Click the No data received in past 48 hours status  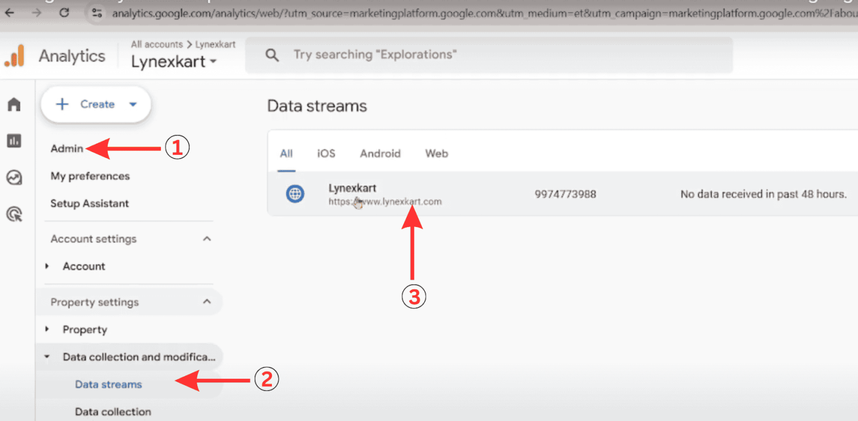point(764,194)
